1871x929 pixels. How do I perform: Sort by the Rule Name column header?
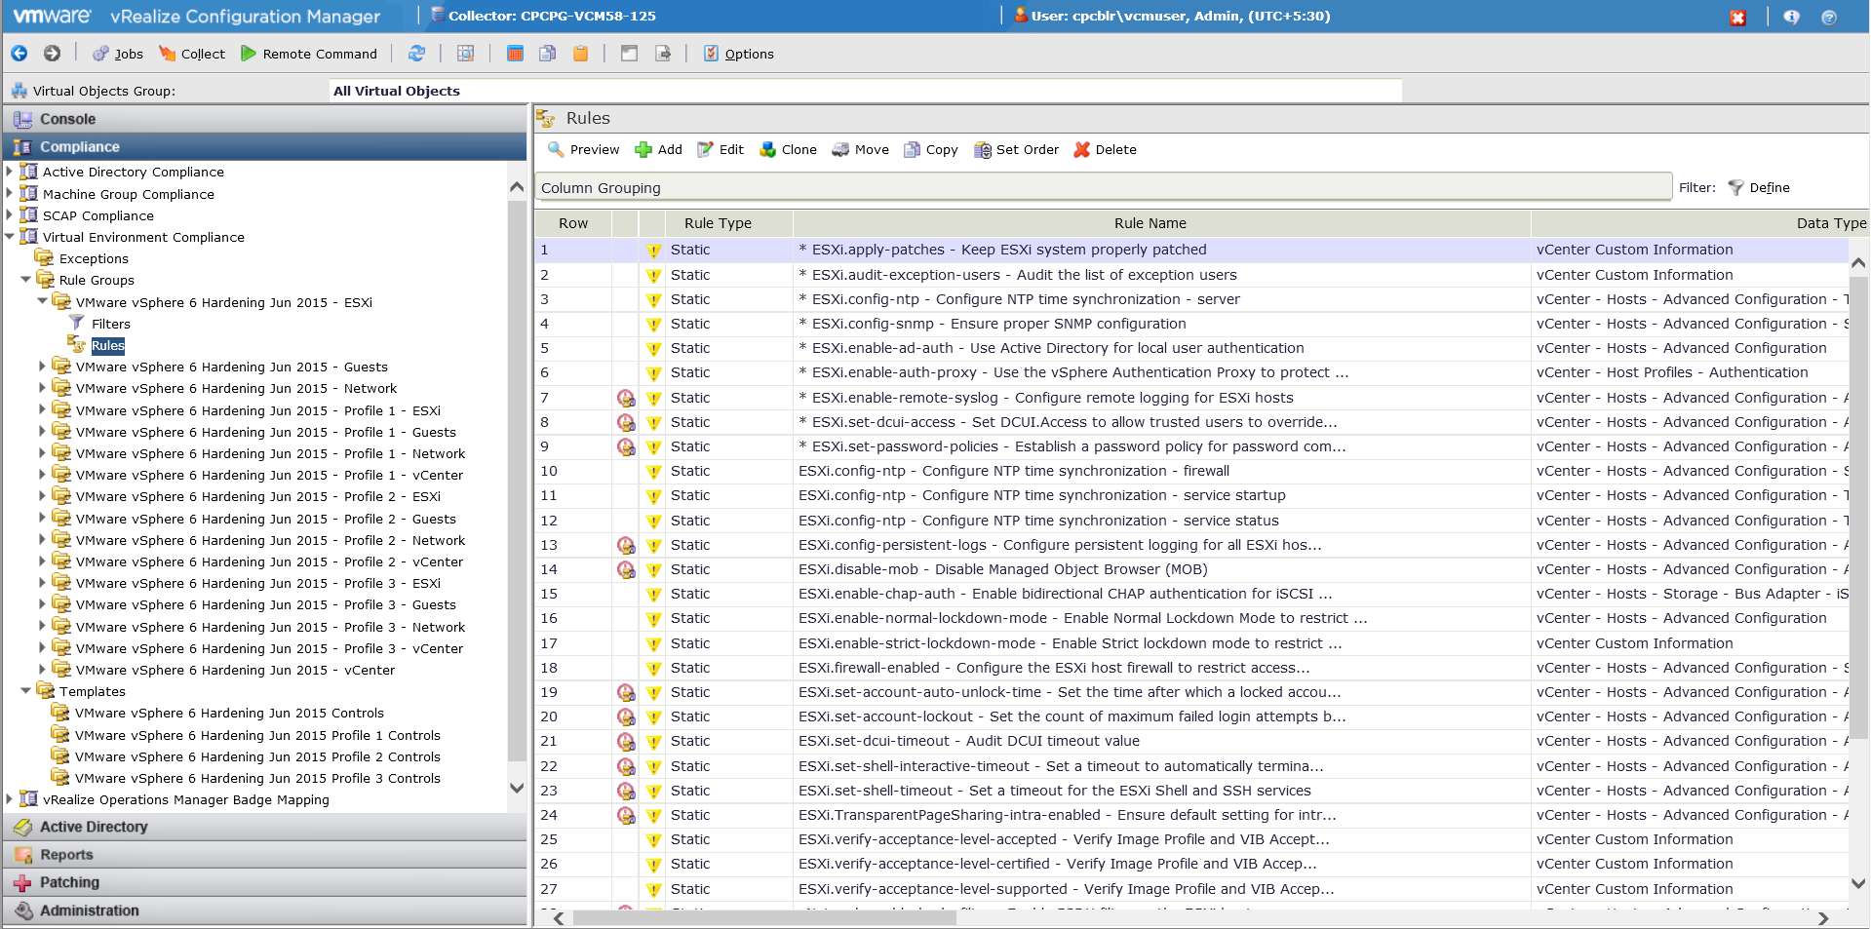[1162, 223]
